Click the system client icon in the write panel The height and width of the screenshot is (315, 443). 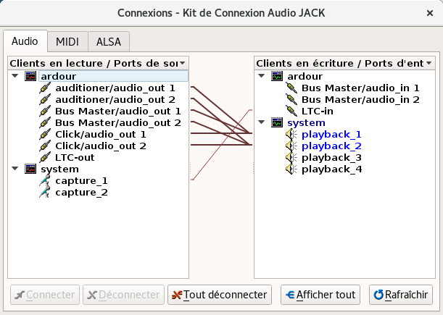(x=277, y=122)
